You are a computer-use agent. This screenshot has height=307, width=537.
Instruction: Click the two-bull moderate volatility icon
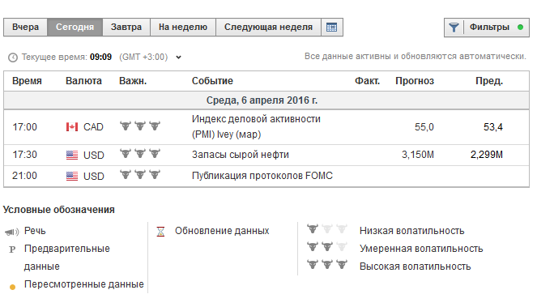click(327, 246)
